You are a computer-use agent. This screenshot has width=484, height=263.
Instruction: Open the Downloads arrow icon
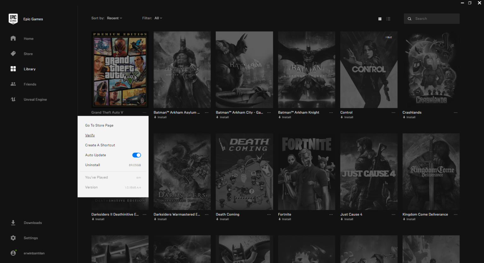[13, 223]
